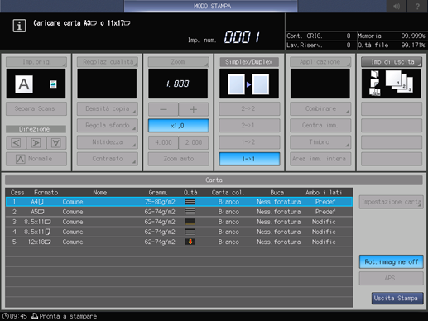428x321 pixels.
Task: Select 1->2 duplex mode
Action: 249,142
